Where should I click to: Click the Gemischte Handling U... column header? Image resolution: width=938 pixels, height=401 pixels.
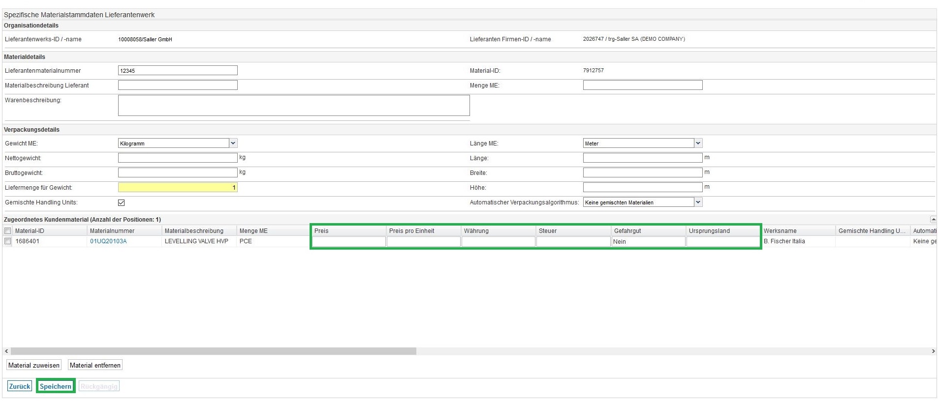click(x=873, y=231)
